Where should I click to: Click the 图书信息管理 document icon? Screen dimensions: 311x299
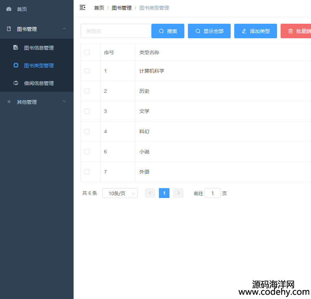tap(16, 47)
